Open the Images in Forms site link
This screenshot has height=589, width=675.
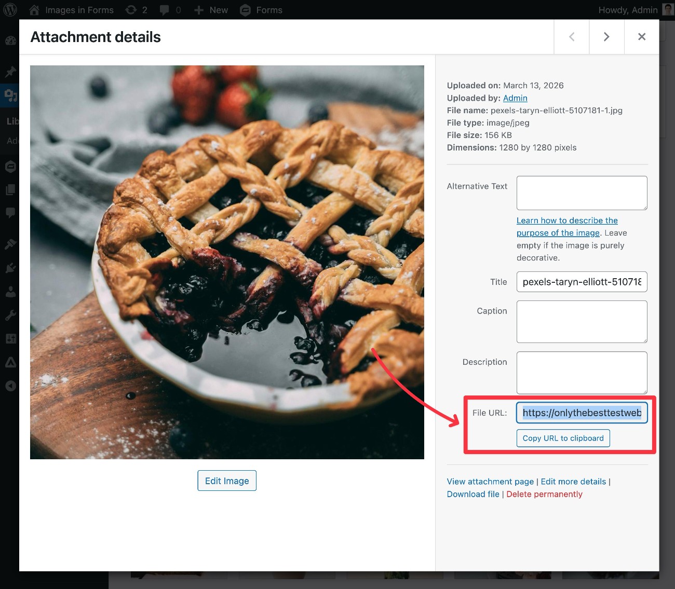(72, 10)
